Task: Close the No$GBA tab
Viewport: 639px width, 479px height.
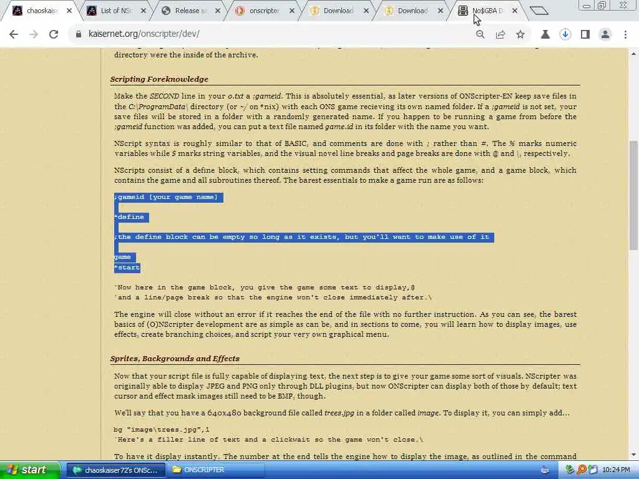Action: pos(515,11)
